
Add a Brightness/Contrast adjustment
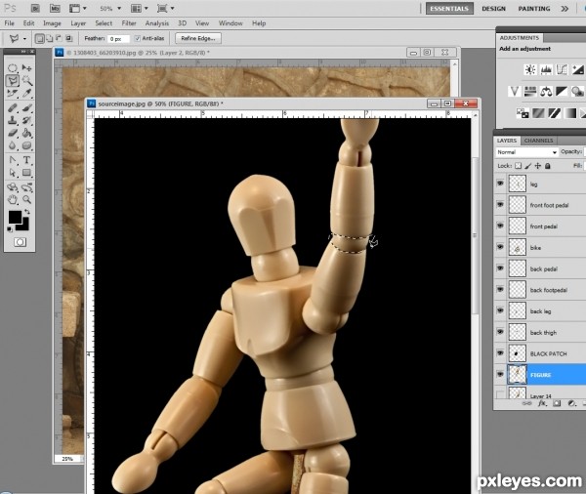(x=530, y=69)
